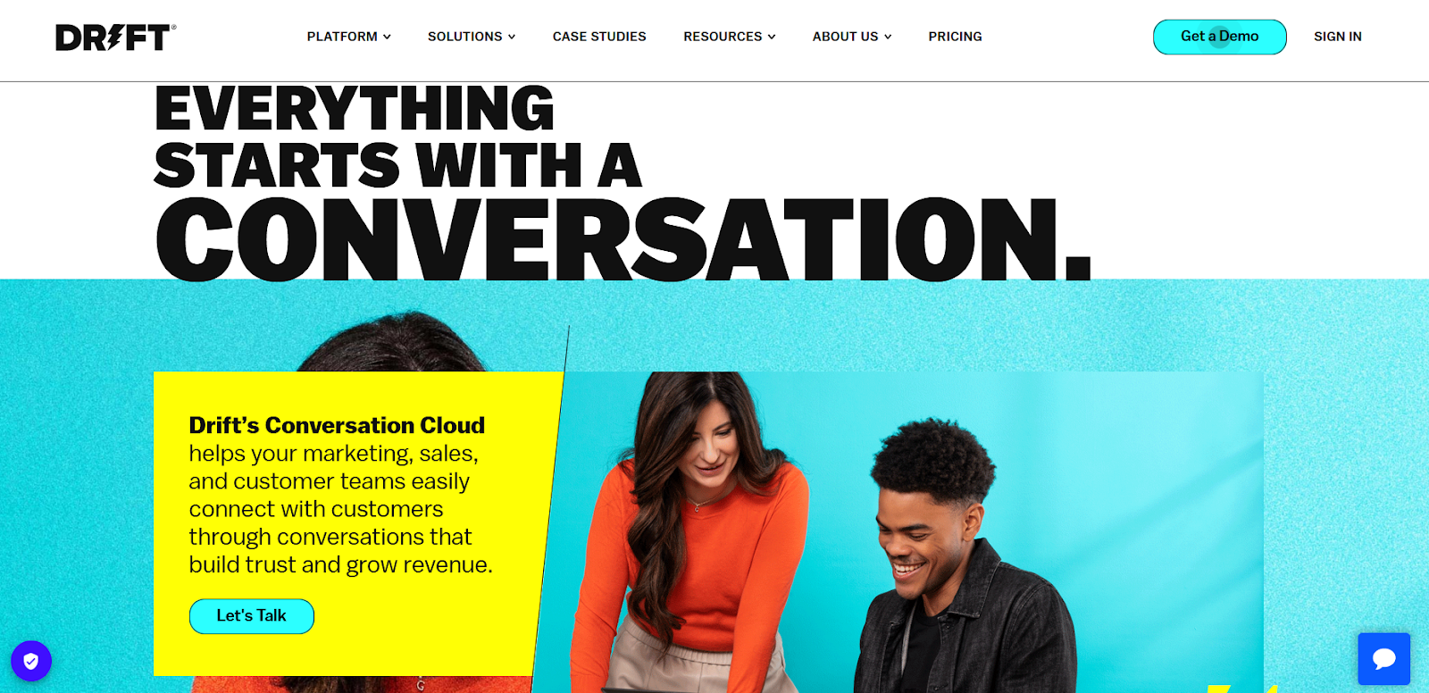
Task: Click the Drift's Conversation Cloud bold text
Action: coord(337,425)
